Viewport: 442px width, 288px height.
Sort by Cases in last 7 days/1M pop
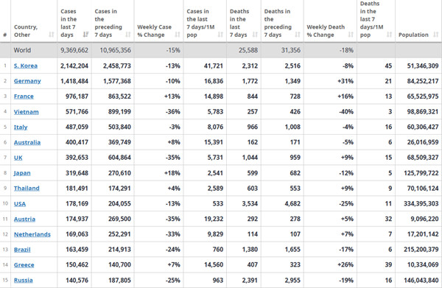click(220, 35)
